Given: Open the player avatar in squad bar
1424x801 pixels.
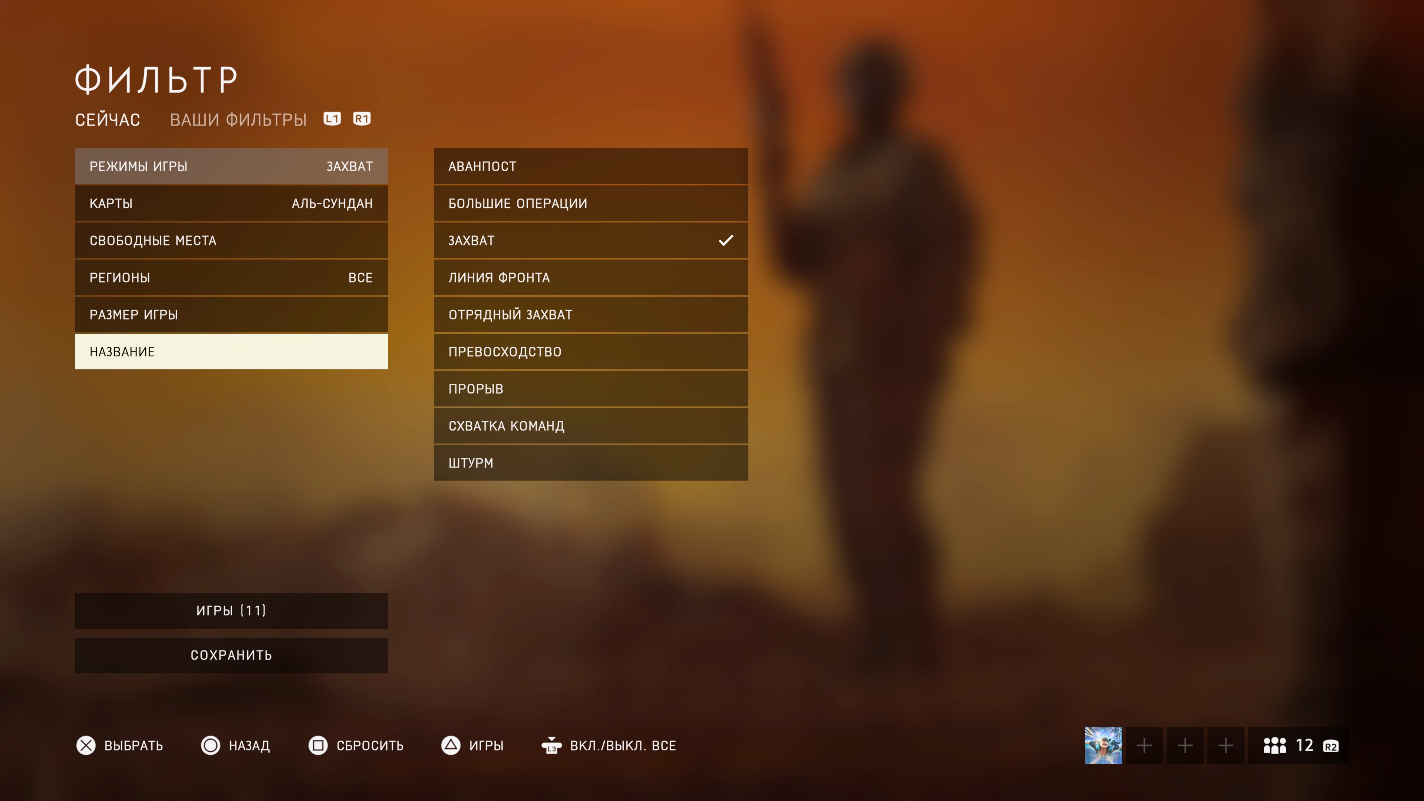Looking at the screenshot, I should 1103,745.
